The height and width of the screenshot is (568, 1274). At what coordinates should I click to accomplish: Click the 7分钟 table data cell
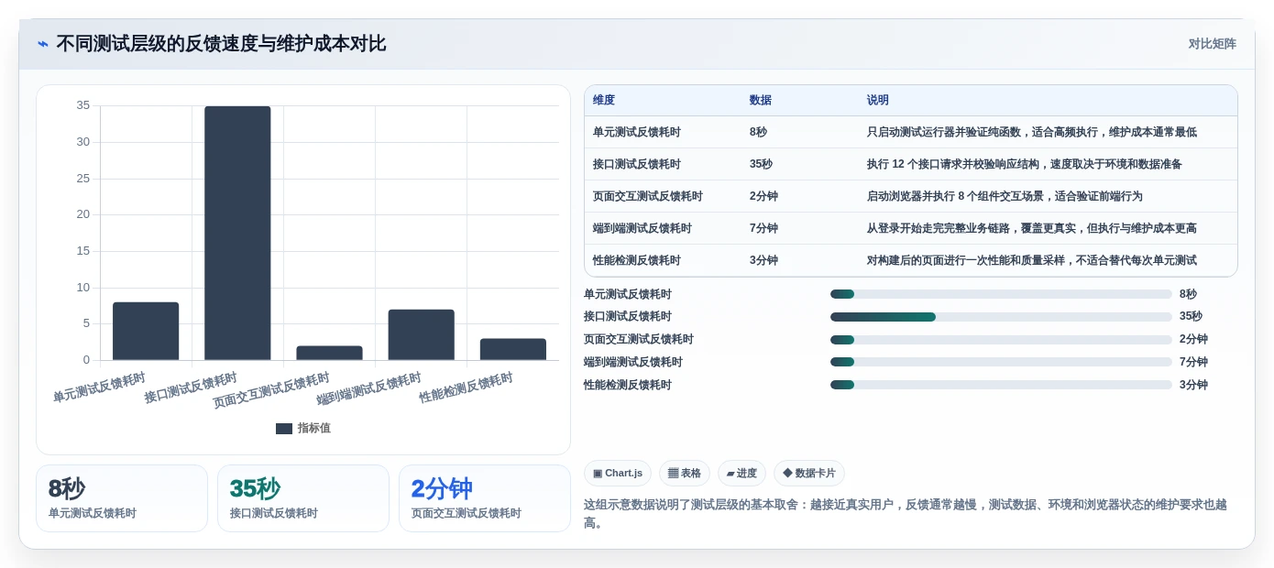(x=763, y=228)
